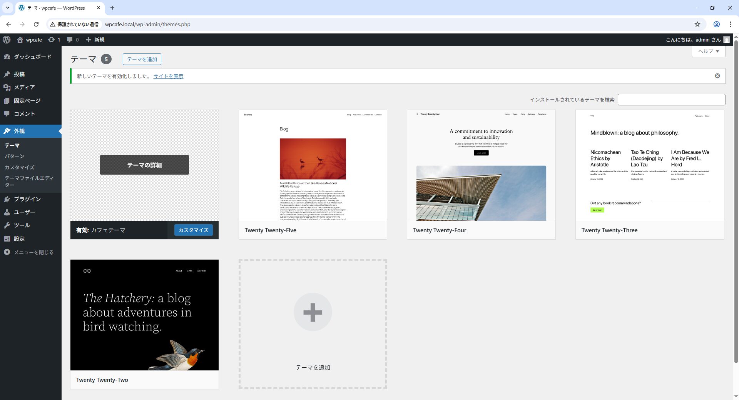Open the Chrome three-dot menu
This screenshot has width=739, height=400.
pyautogui.click(x=730, y=24)
